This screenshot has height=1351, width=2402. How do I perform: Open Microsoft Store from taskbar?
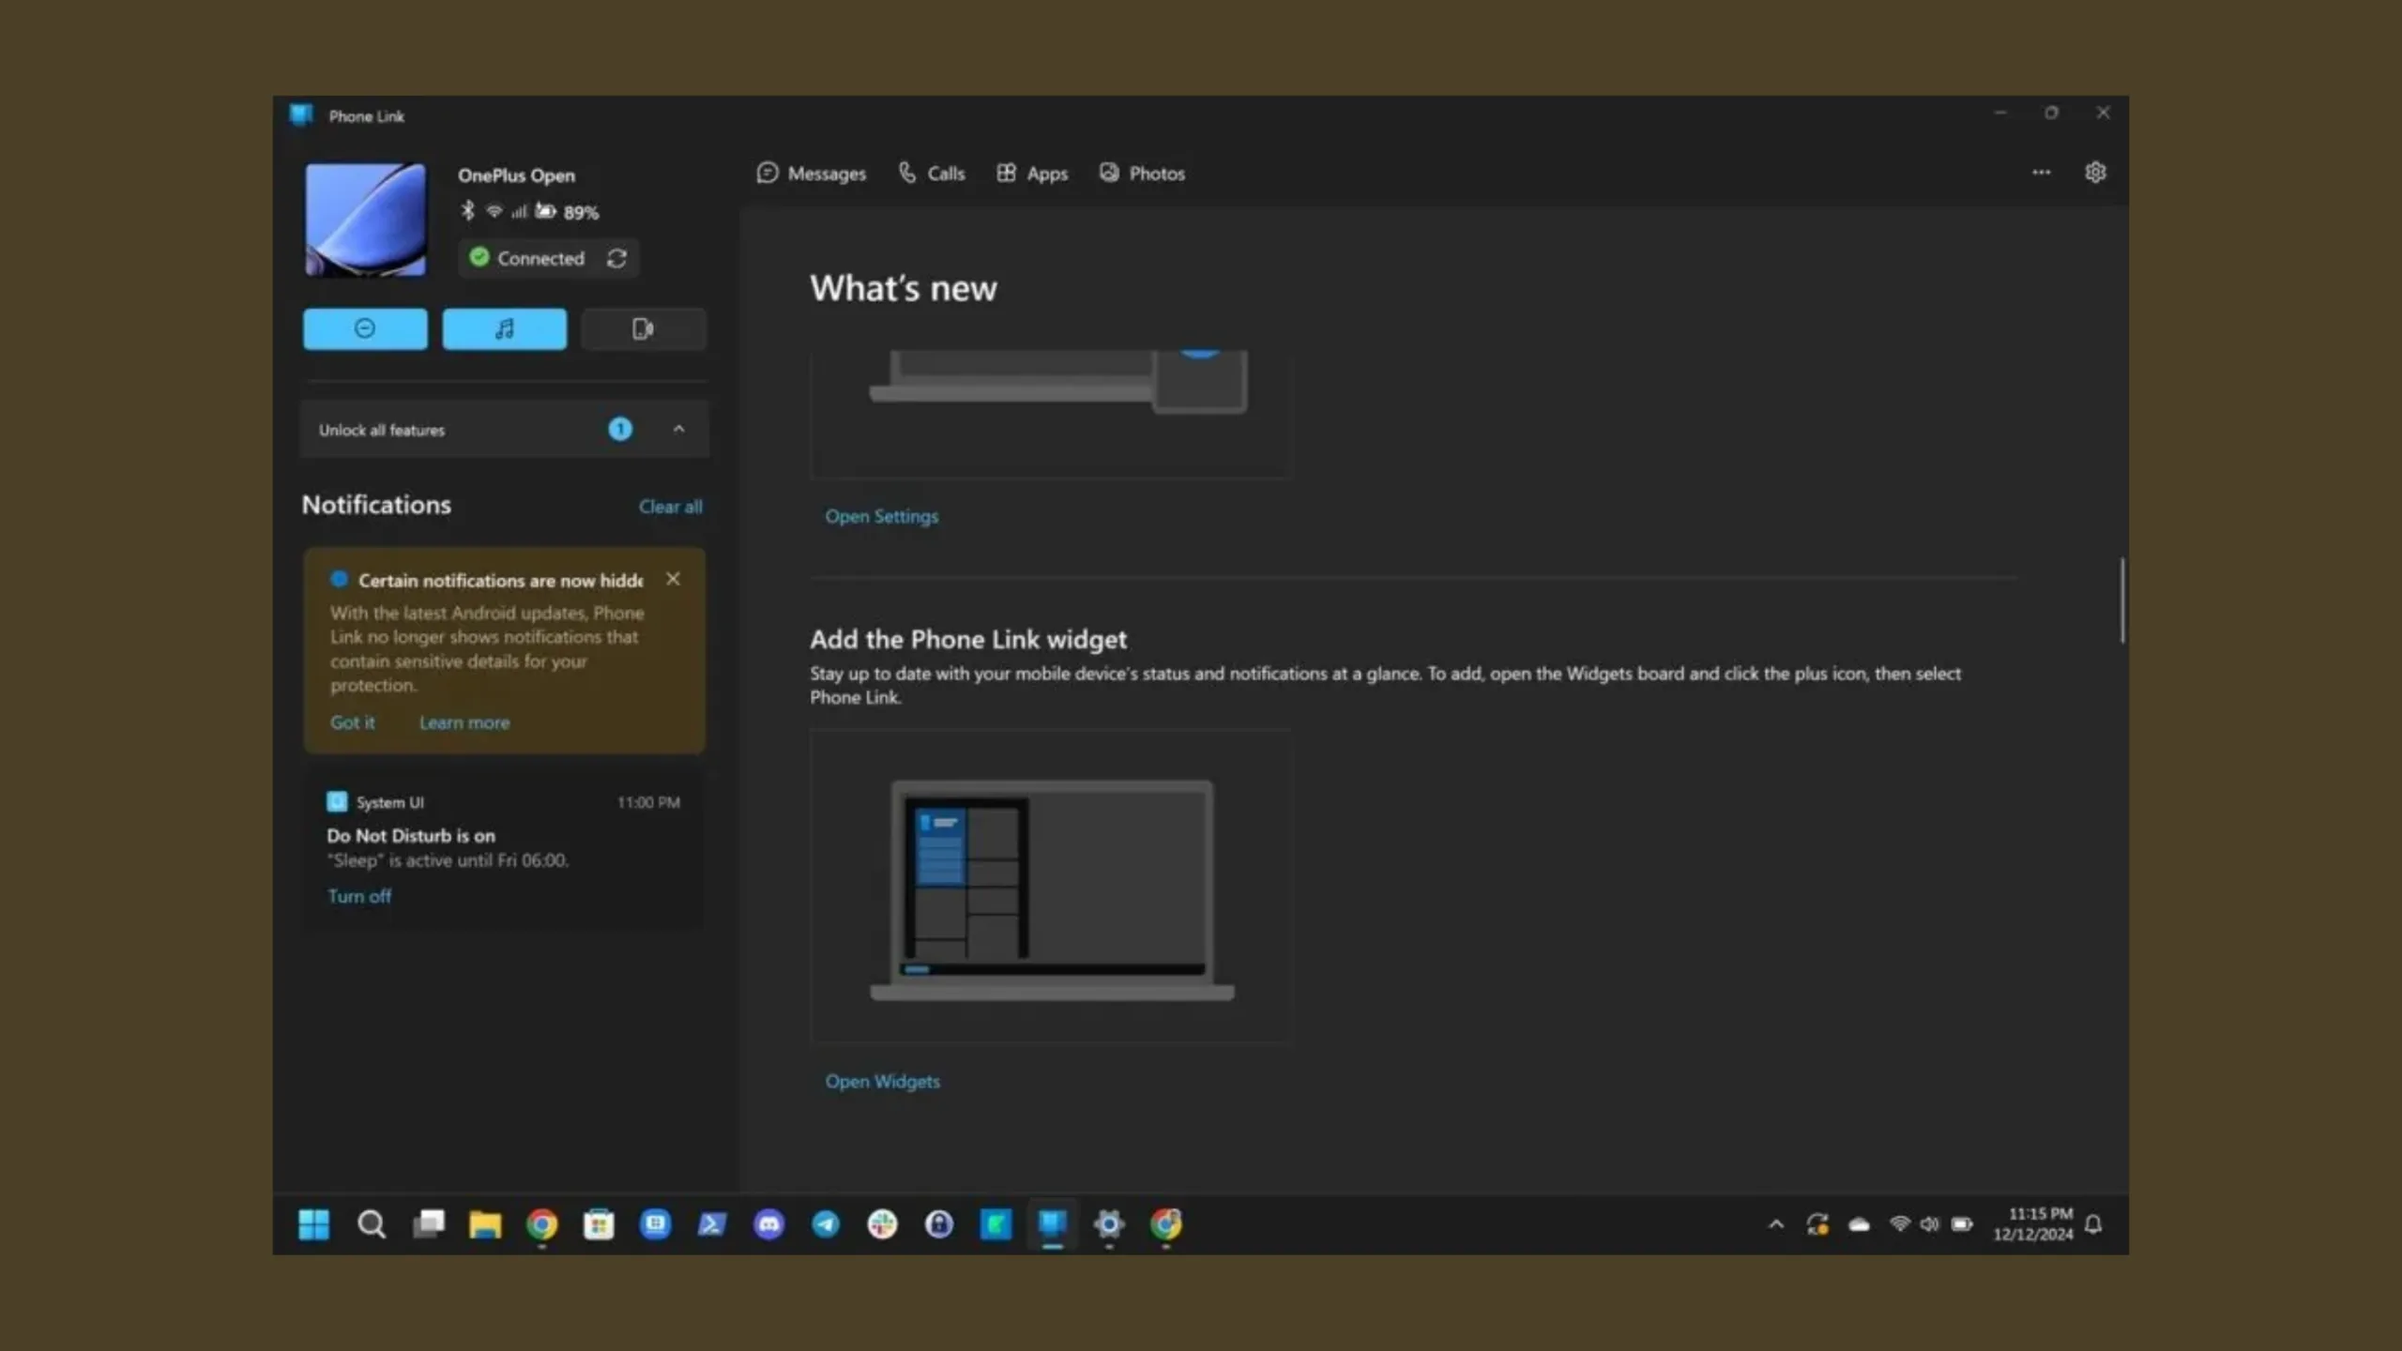[599, 1224]
